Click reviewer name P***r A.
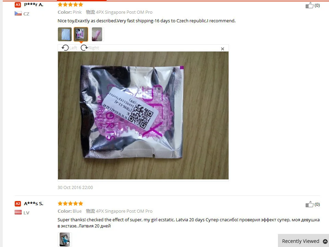The height and width of the screenshot is (247, 329). [34, 4]
